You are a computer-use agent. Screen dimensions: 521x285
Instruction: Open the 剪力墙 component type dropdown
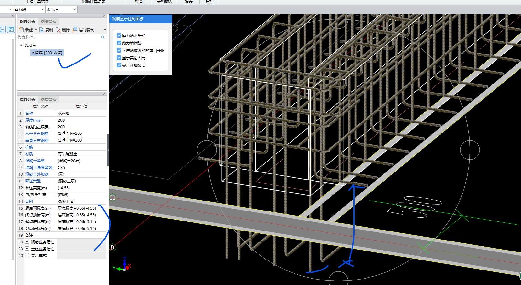[42, 10]
